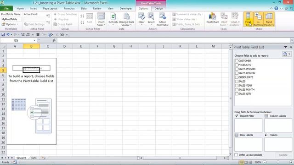This screenshot has height=165, width=294.
Task: Close the PivotTable Field List pane
Action: (291, 47)
